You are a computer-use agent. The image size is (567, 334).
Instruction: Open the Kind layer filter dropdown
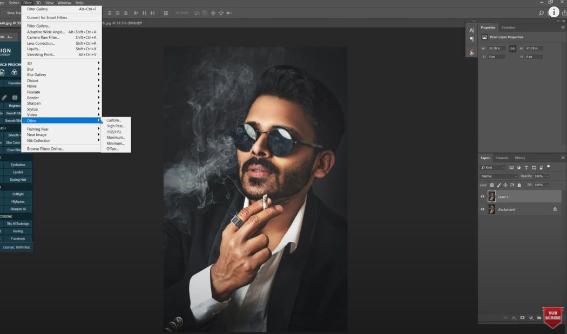click(493, 168)
